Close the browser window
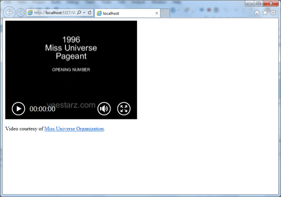Screen dimensions: 281x197 point(271,3)
